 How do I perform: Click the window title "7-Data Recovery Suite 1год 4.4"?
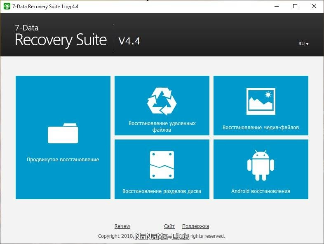[x=45, y=7]
